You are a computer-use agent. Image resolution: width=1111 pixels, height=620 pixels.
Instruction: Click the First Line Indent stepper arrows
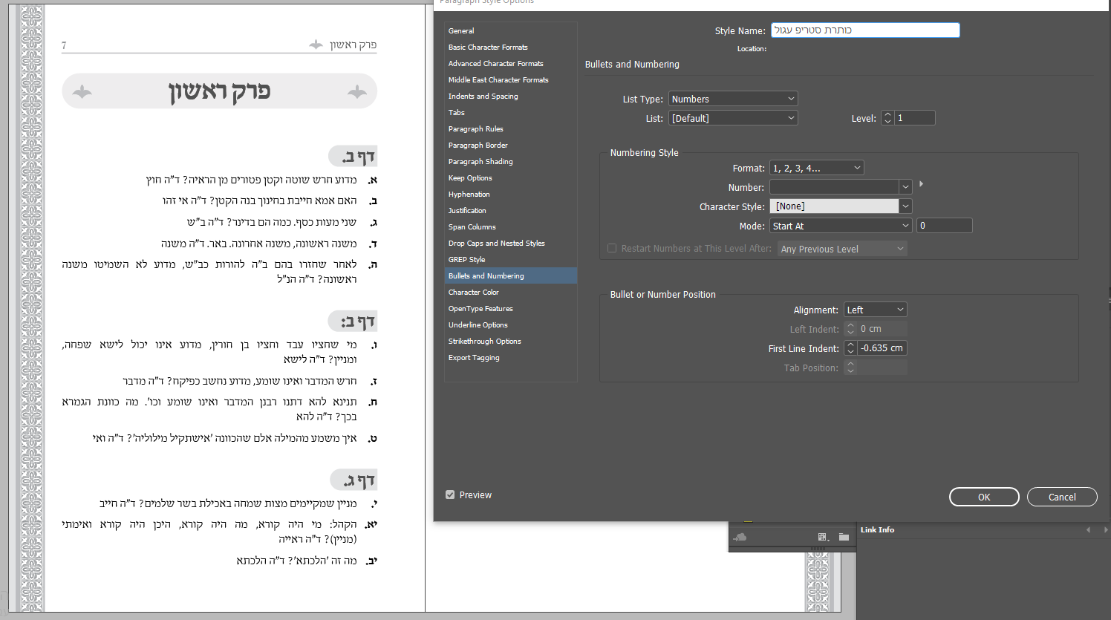pyautogui.click(x=850, y=348)
